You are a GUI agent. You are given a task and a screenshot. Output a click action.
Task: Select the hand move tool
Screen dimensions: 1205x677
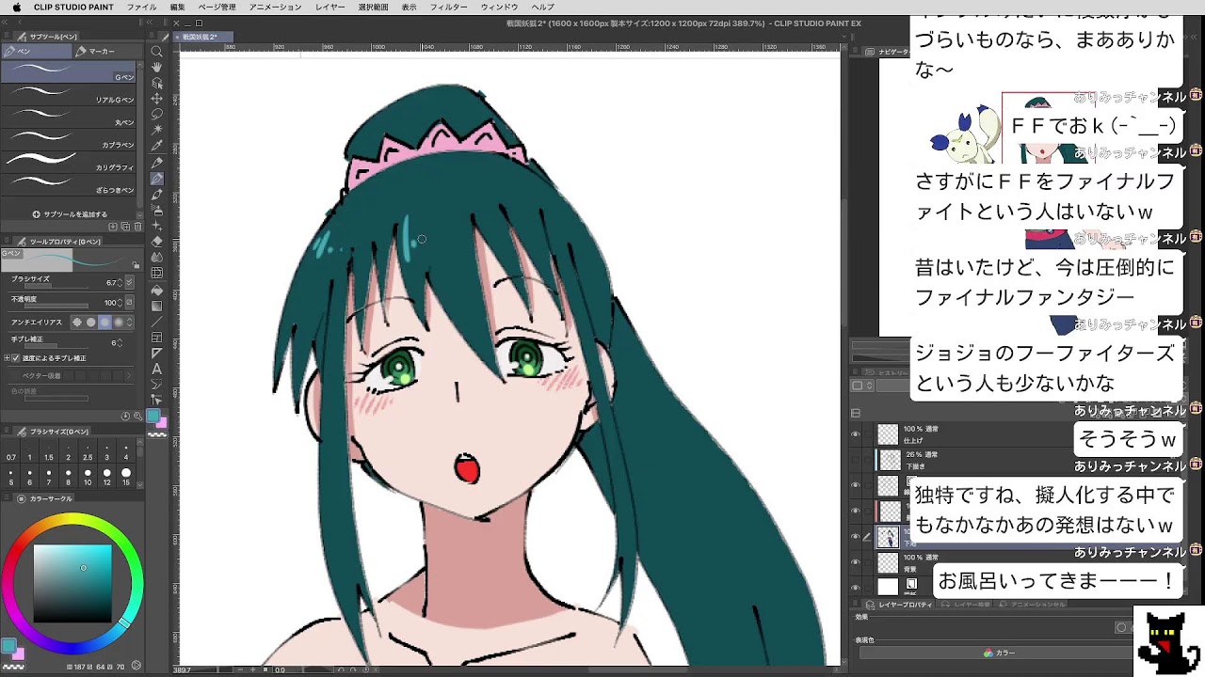click(x=157, y=67)
